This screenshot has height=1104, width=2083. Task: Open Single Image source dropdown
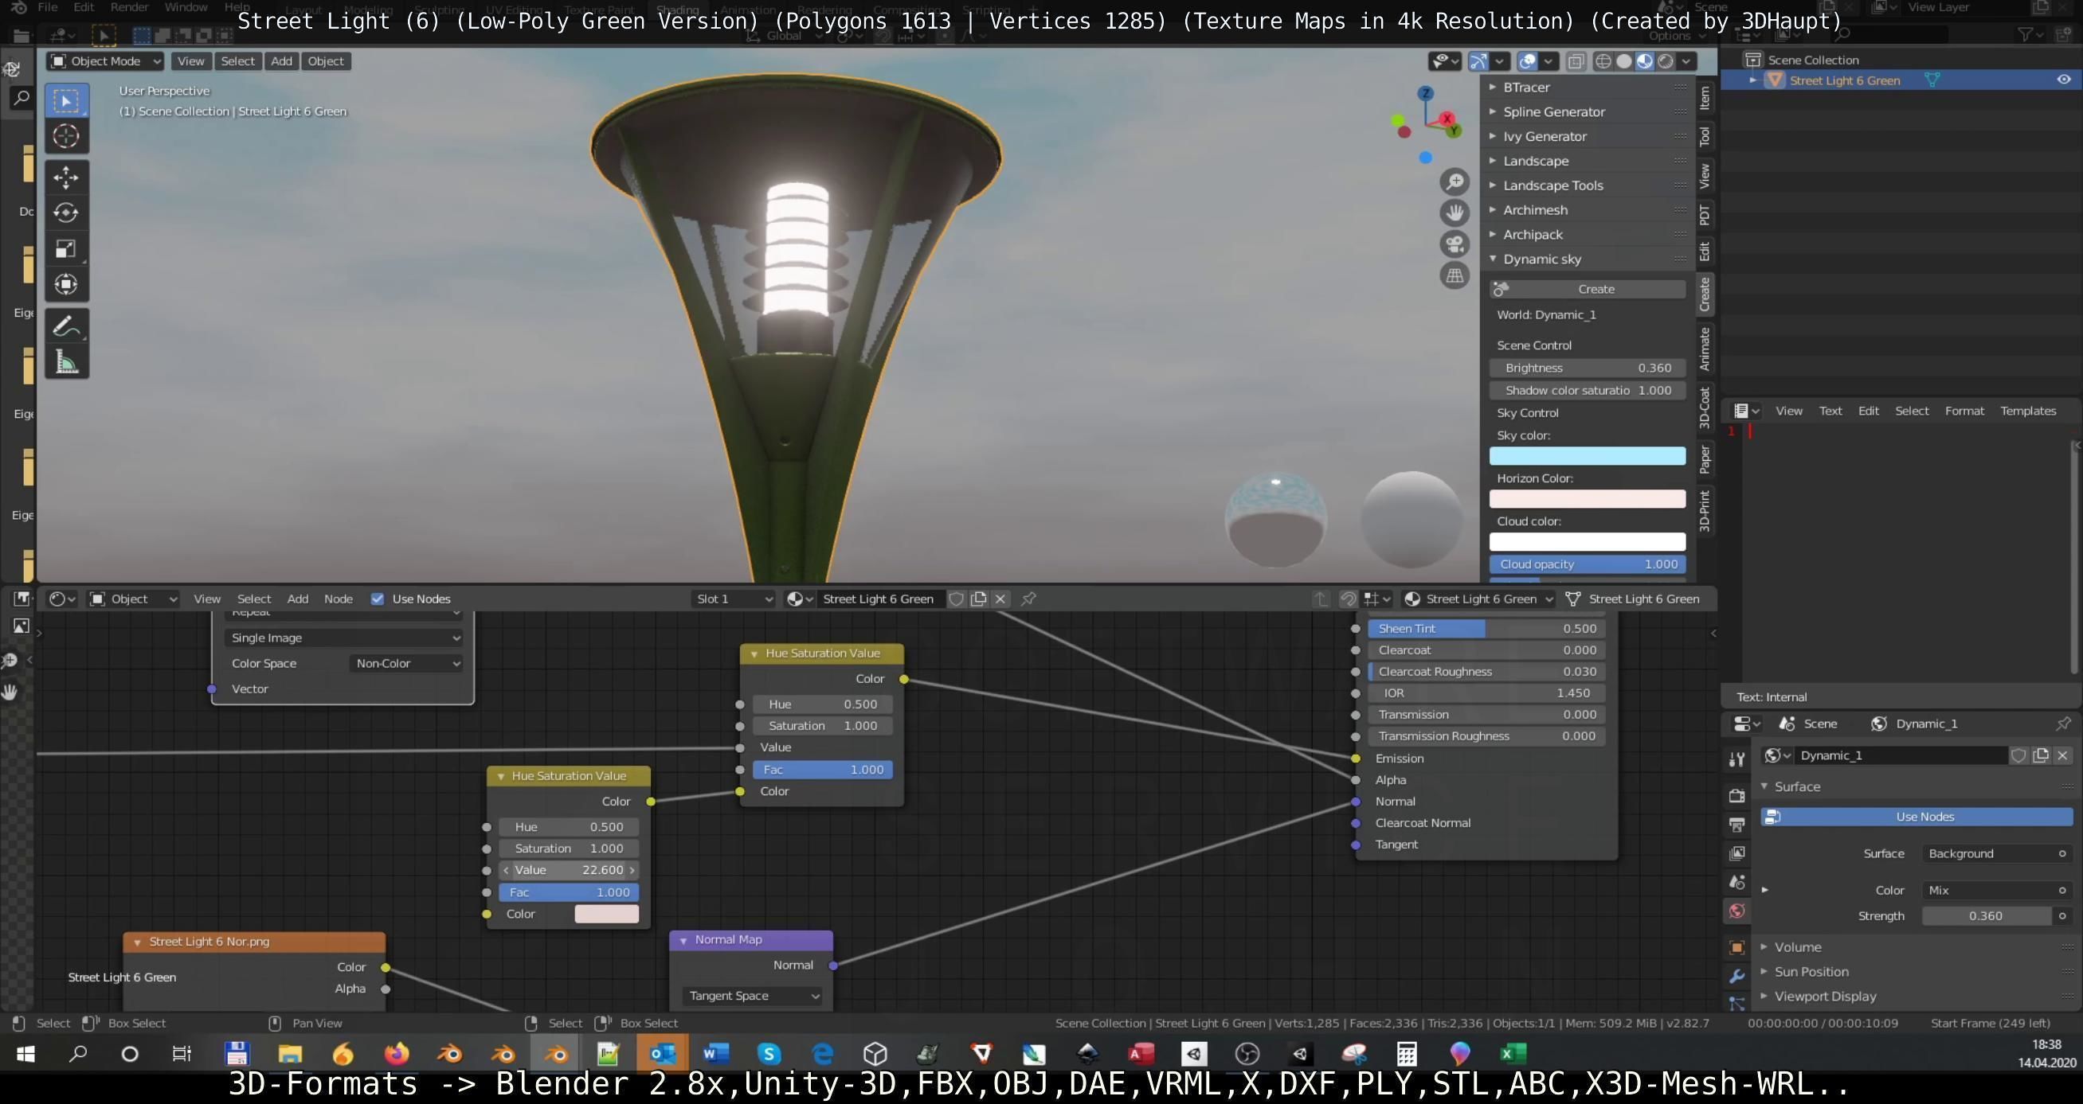343,638
